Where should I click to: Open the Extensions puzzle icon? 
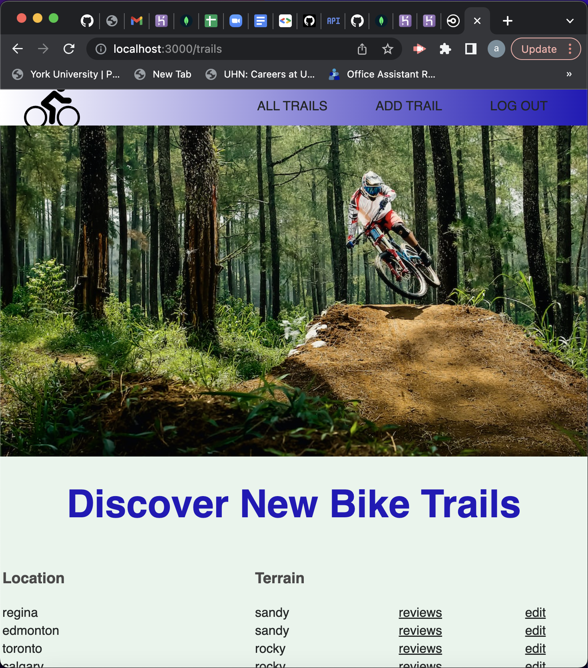point(445,49)
